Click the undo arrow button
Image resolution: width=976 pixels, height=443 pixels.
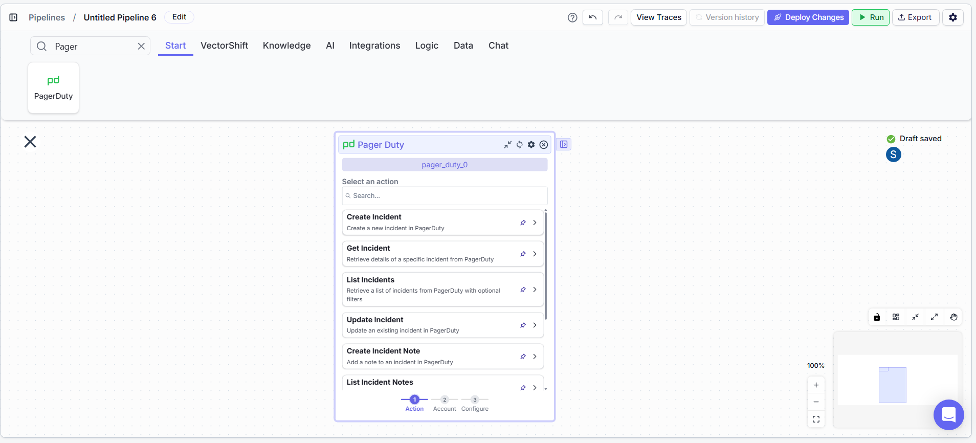point(592,17)
